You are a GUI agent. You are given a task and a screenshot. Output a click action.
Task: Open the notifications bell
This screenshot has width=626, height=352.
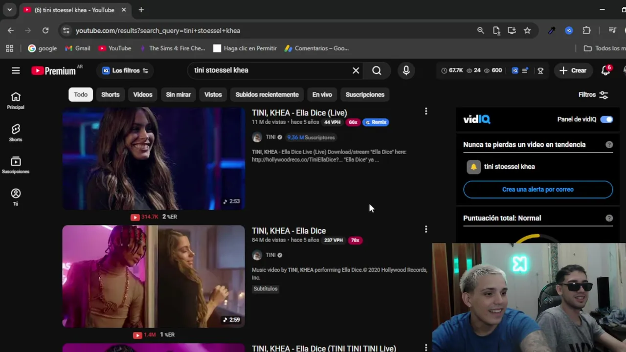click(x=606, y=70)
